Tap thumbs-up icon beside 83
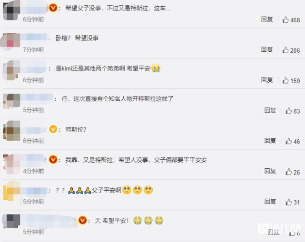Viewport: 305px width, 242px height. click(288, 111)
